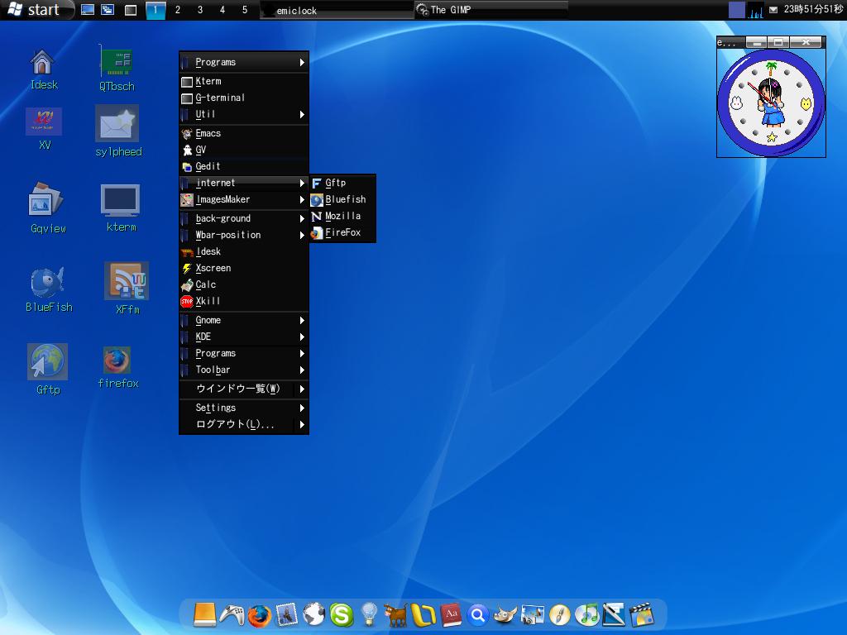Click the XFfm desktop icon
The width and height of the screenshot is (847, 635).
127,282
